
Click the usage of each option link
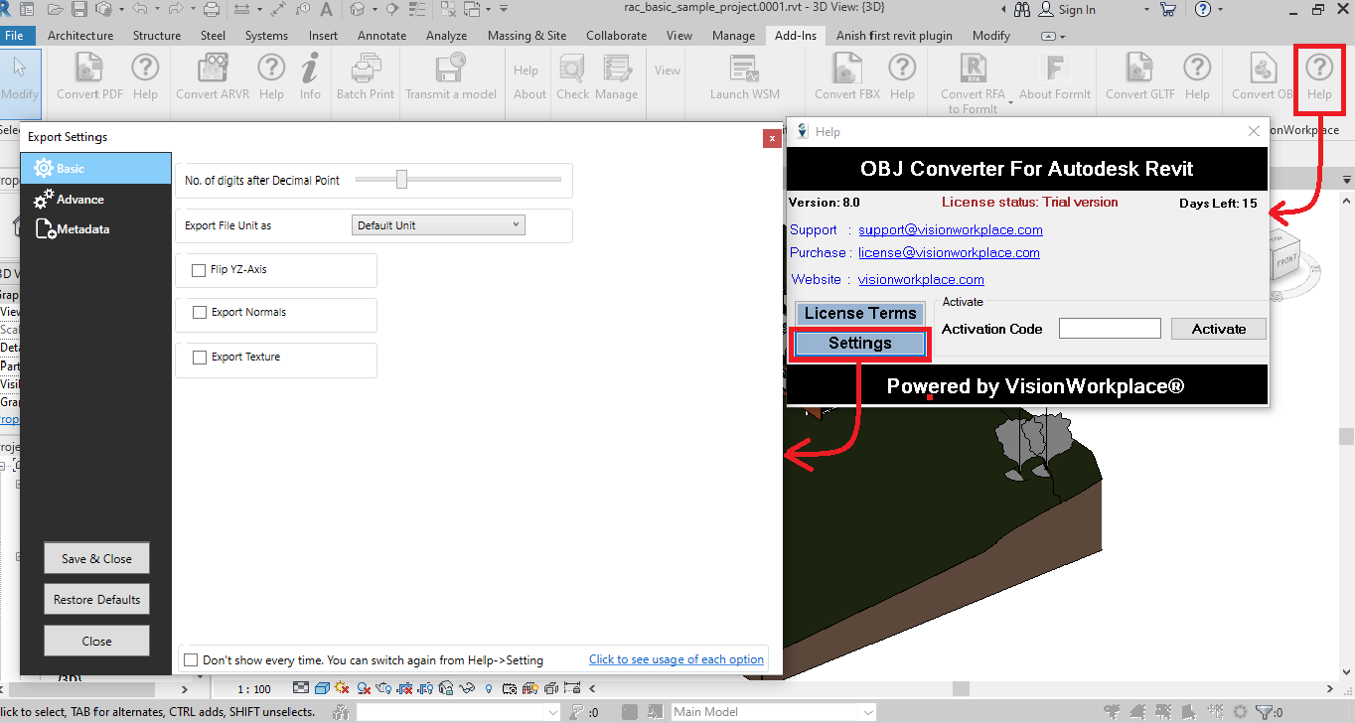pos(677,659)
